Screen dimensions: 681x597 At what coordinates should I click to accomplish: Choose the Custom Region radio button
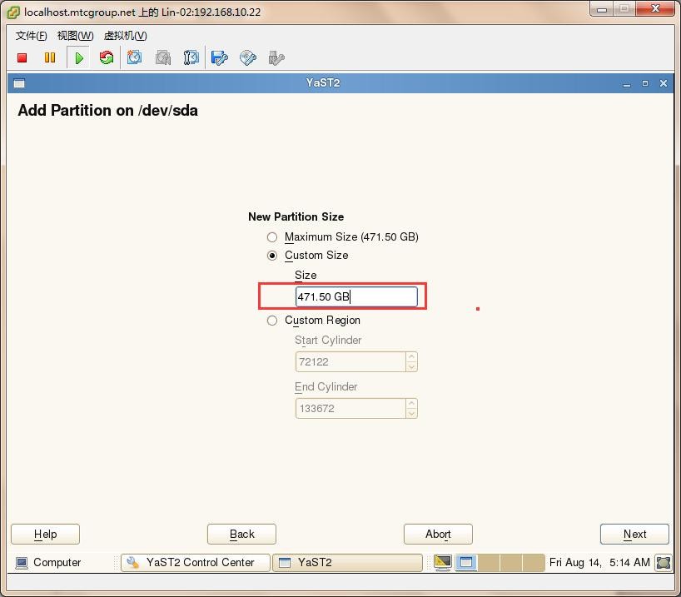point(272,321)
